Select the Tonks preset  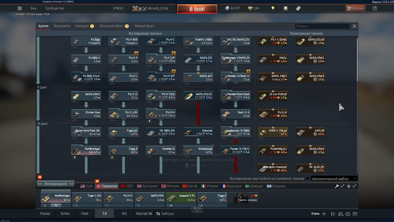(65, 214)
